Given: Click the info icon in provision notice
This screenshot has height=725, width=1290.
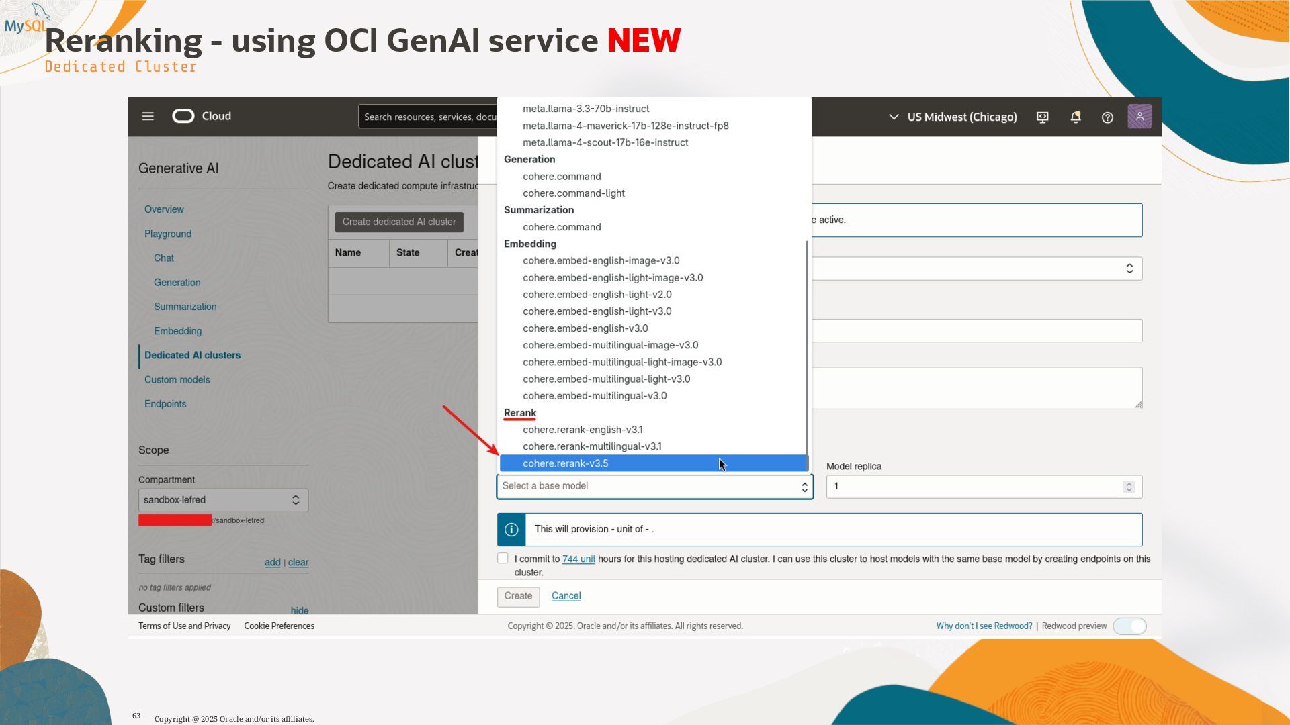Looking at the screenshot, I should coord(511,530).
